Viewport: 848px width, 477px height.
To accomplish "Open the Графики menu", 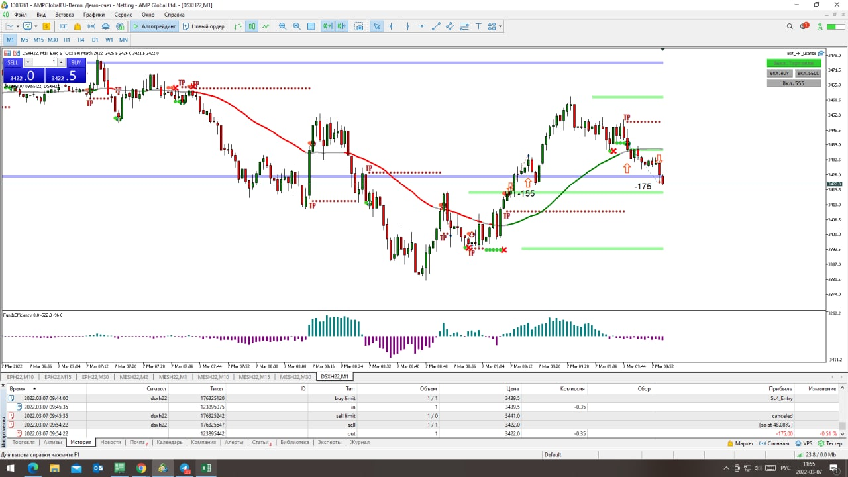I will 93,14.
